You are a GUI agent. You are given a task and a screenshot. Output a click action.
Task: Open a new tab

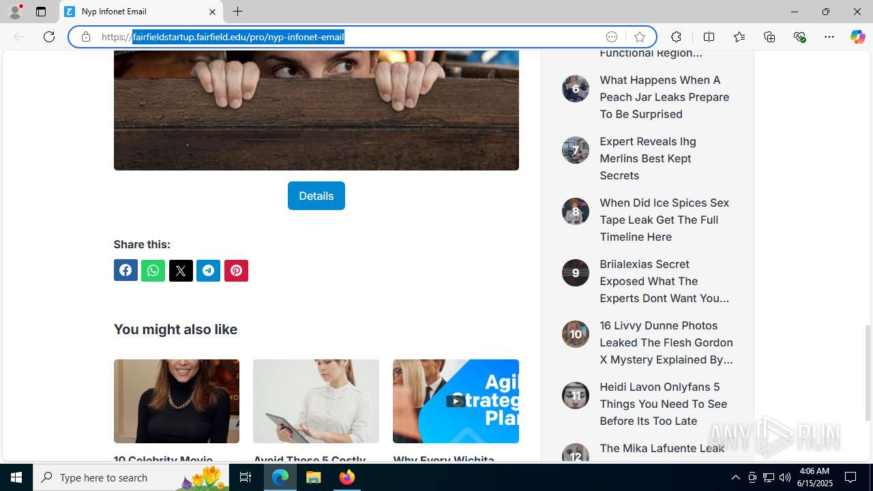(237, 12)
